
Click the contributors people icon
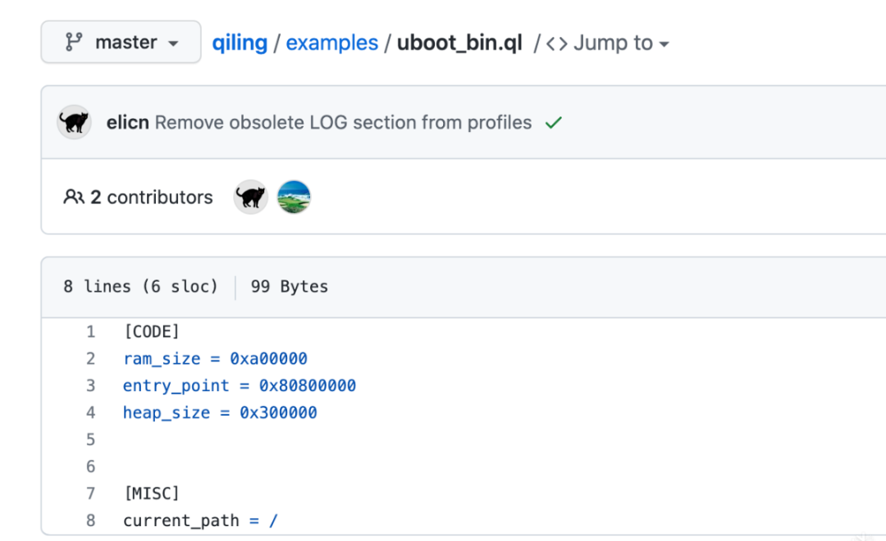point(74,197)
